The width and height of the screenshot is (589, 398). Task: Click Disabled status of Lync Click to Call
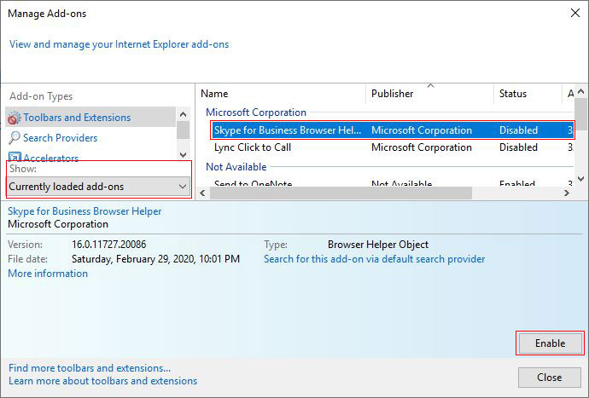[x=518, y=147]
